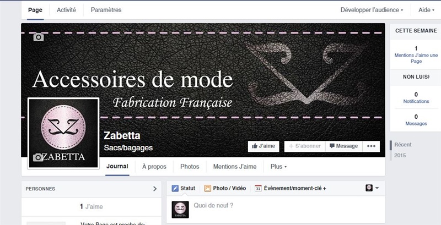441x225 pixels.
Task: Open the Paramètres tab
Action: pyautogui.click(x=106, y=10)
